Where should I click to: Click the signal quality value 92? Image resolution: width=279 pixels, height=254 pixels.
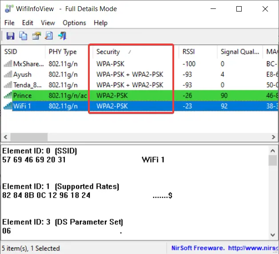tap(224, 106)
